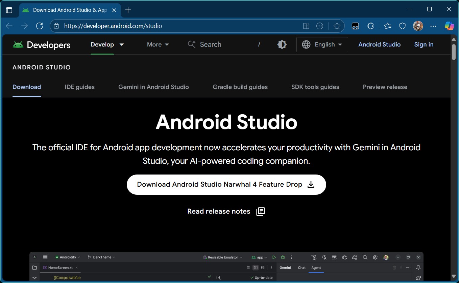Open Search Everywhere in Android Studio toolbar
459x283 pixels.
click(365, 257)
